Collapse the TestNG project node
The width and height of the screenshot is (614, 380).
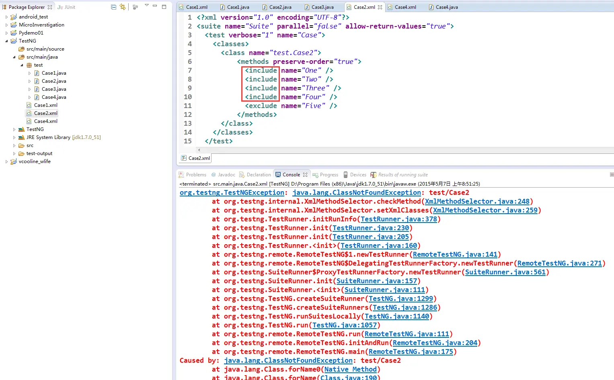coord(6,41)
